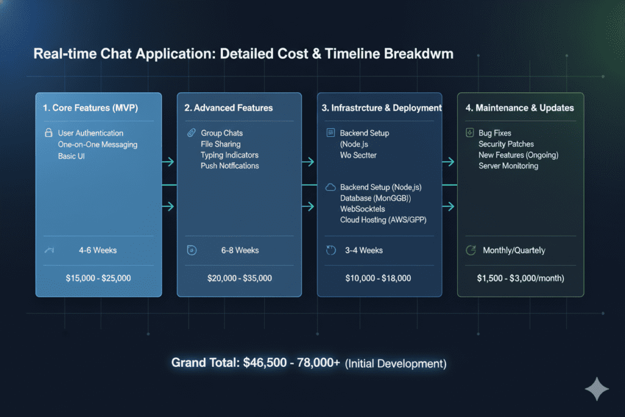
Task: Select the padlock icon beside User Authentication
Action: (48, 132)
